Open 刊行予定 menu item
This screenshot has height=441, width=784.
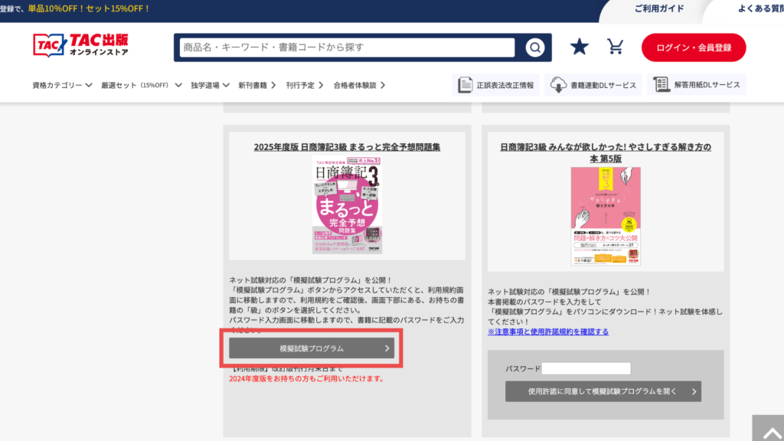click(x=304, y=85)
